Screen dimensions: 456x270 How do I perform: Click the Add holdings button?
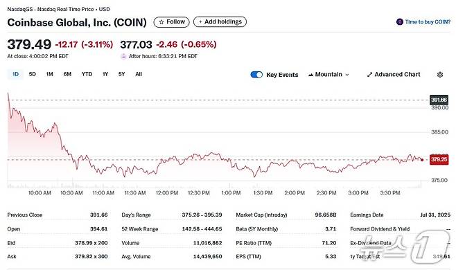click(x=220, y=21)
